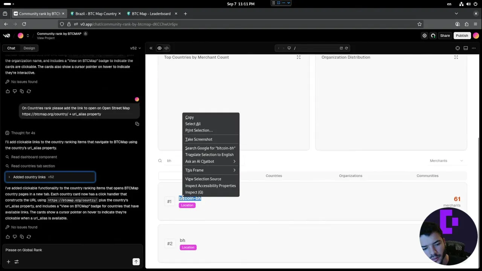Click the search field containing 'bh'
This screenshot has width=482, height=271.
point(201,161)
